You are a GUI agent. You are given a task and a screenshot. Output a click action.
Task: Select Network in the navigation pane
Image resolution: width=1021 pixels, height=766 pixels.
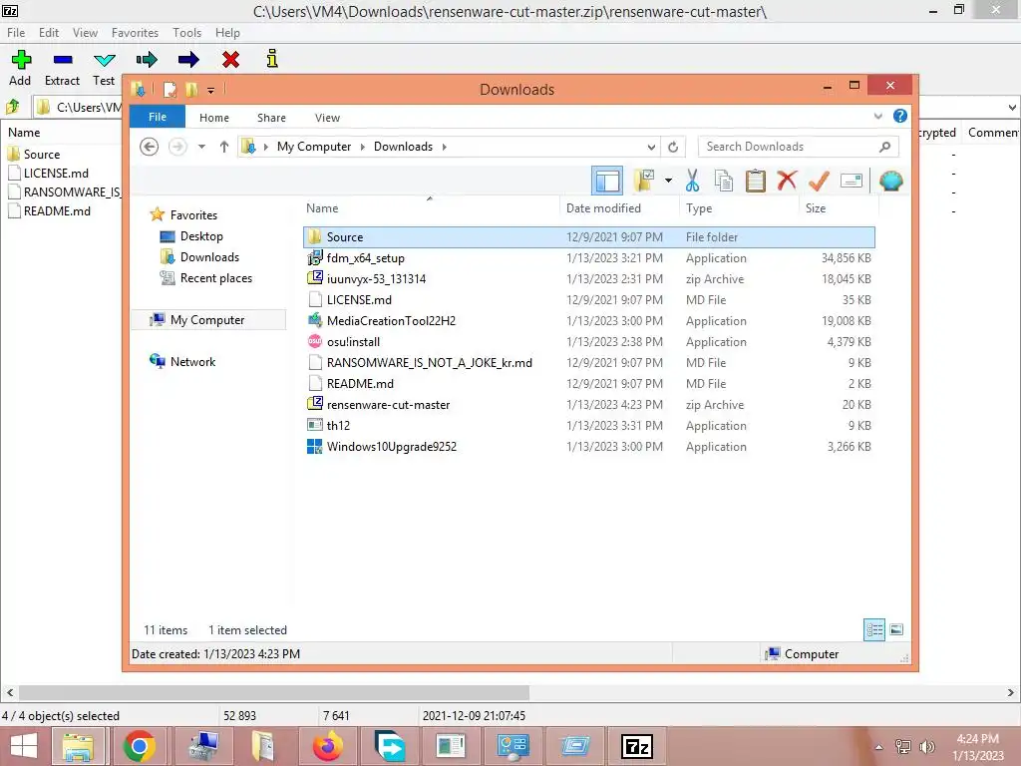coord(192,361)
